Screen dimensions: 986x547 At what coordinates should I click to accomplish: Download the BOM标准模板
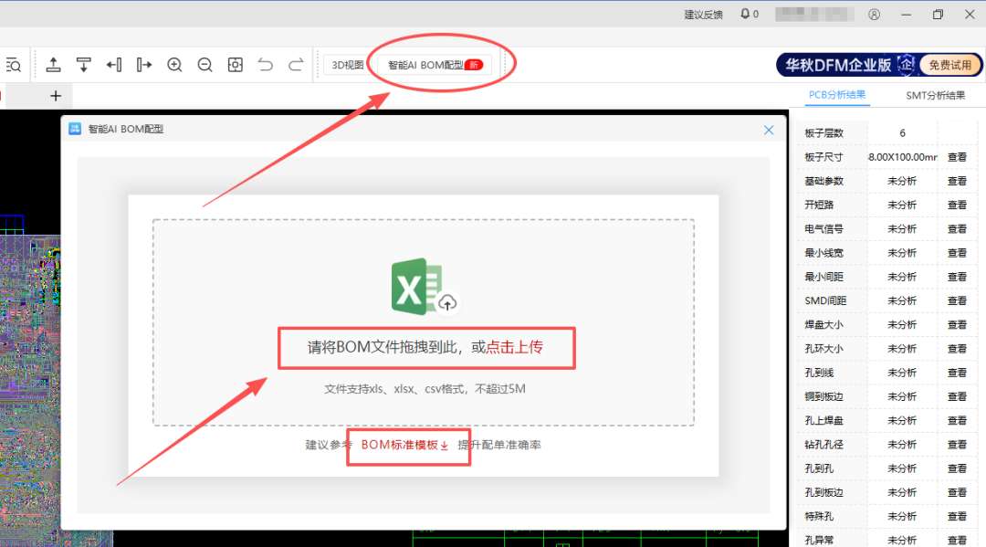(x=404, y=445)
